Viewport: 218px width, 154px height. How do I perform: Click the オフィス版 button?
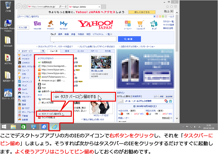[x=23, y=28]
